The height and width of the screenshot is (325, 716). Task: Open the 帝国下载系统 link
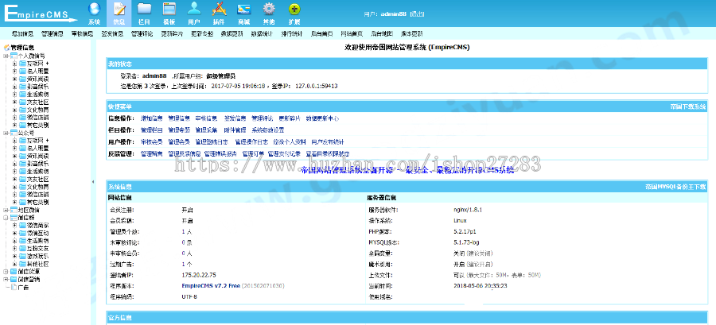click(x=687, y=106)
